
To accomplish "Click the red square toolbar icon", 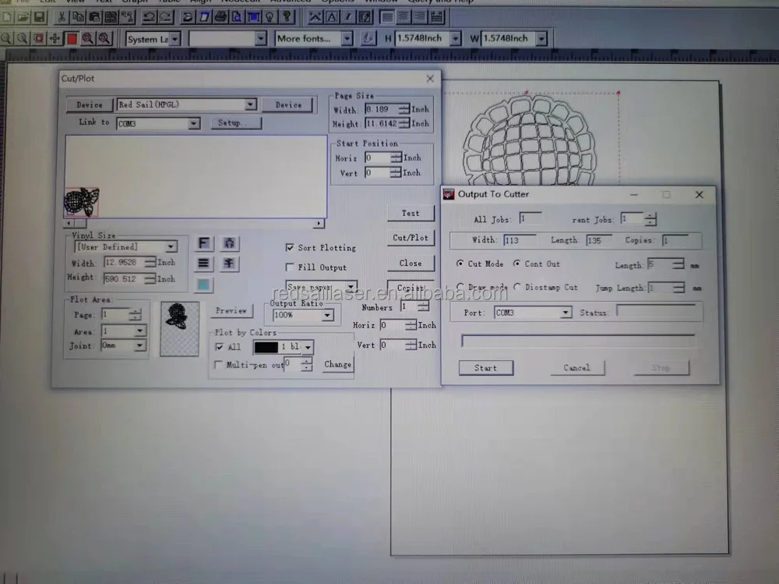I will click(72, 38).
